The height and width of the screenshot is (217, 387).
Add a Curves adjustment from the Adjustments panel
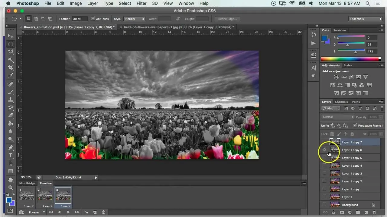[x=351, y=77]
